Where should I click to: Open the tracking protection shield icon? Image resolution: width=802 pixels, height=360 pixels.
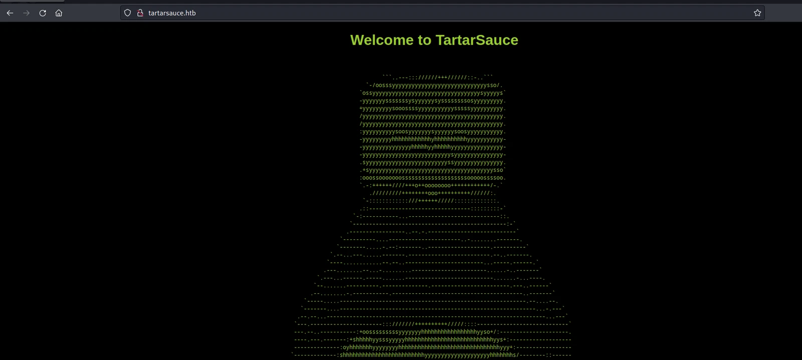128,13
